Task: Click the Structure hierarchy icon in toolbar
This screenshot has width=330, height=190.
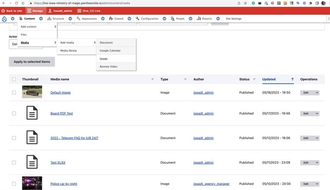Action: click(x=49, y=19)
